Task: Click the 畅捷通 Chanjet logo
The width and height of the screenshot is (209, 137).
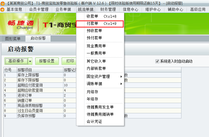Action: click(x=21, y=25)
